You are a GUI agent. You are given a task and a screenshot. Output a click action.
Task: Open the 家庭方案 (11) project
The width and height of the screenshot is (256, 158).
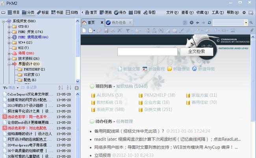[204, 95]
